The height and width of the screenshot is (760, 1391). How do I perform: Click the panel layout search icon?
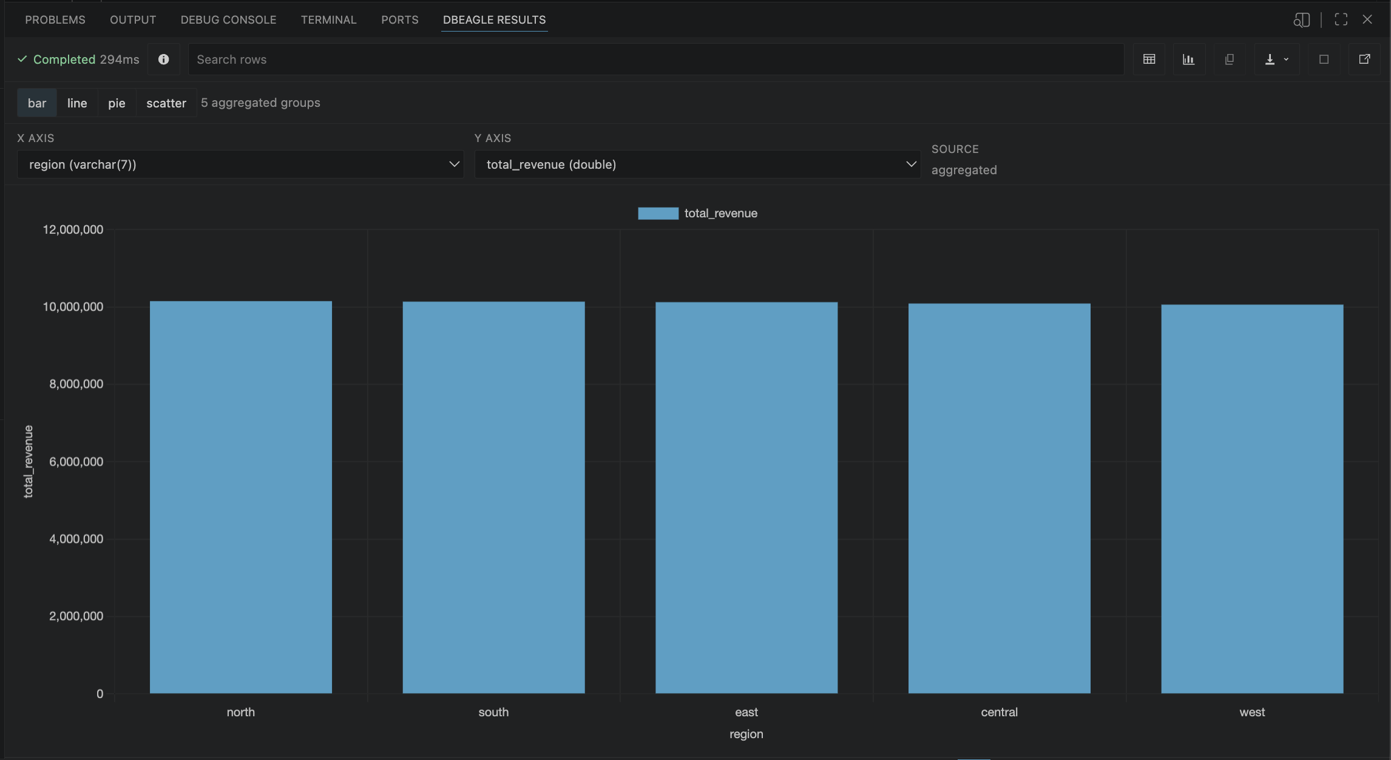point(1301,19)
